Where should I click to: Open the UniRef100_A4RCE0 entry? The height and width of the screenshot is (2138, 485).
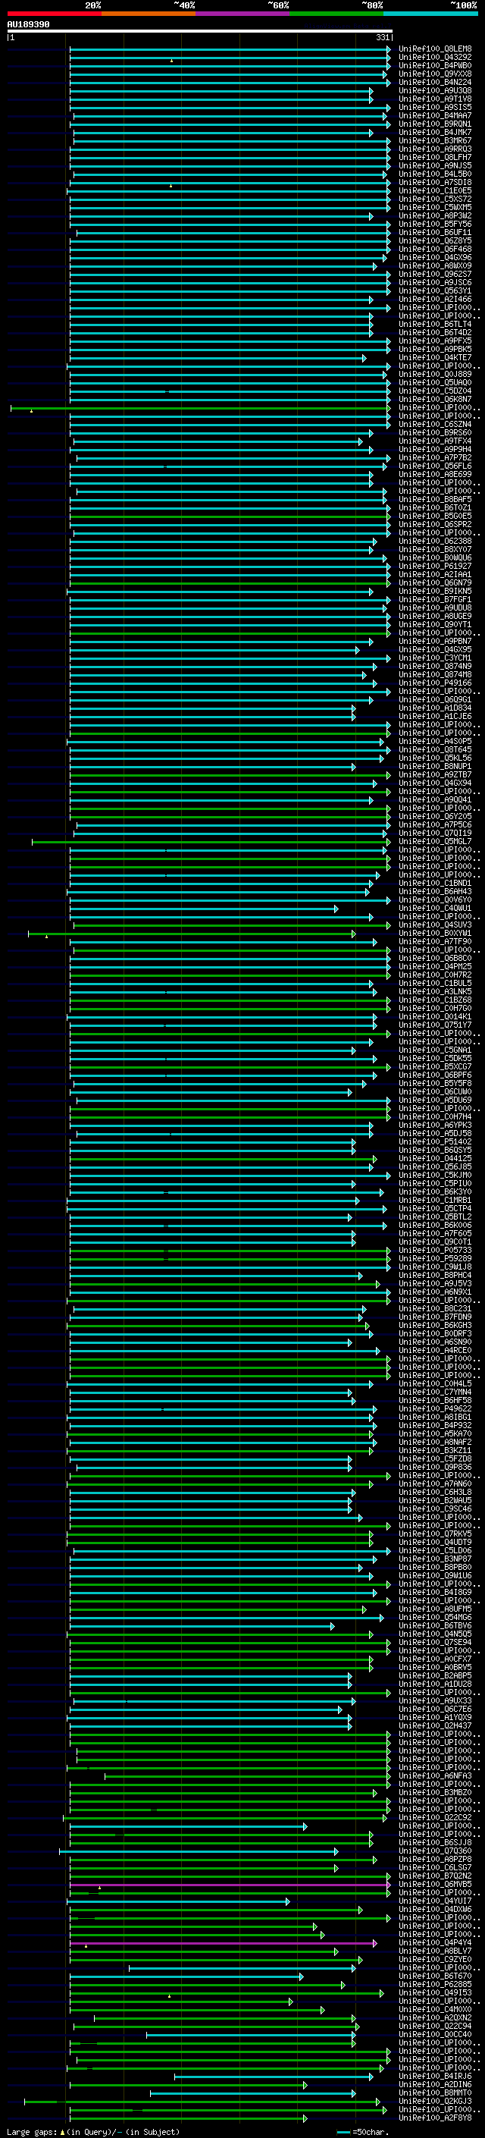pyautogui.click(x=435, y=1350)
